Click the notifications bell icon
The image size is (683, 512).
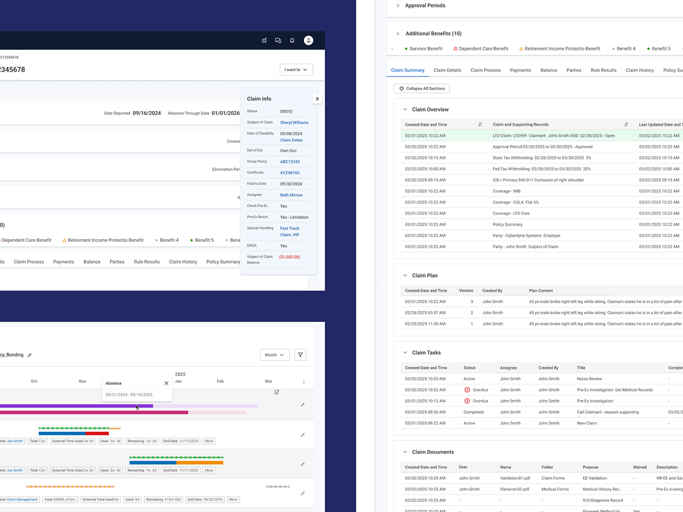292,40
